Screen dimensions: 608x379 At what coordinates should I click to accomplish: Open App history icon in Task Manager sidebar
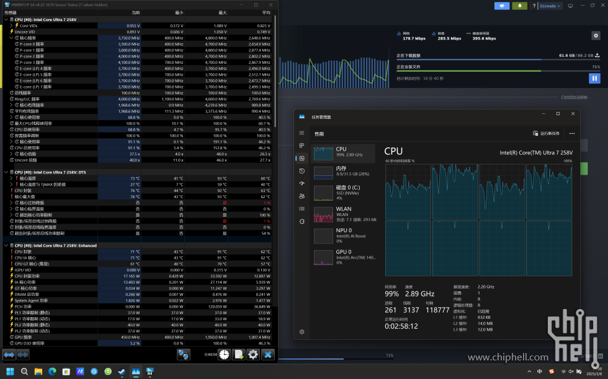tap(302, 171)
